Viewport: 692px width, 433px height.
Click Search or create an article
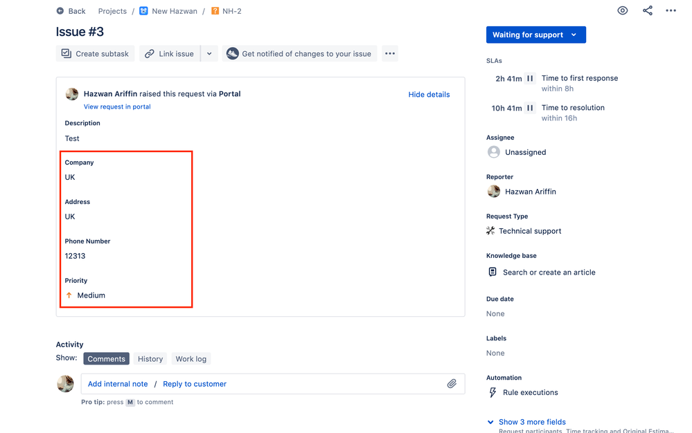(x=549, y=273)
